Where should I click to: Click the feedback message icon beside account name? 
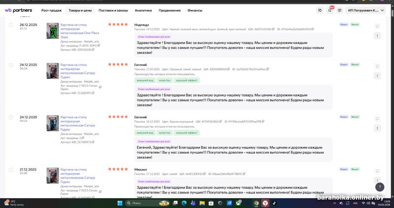click(x=339, y=10)
